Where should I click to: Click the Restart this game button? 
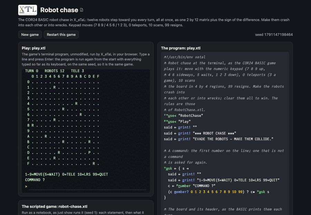click(61, 35)
